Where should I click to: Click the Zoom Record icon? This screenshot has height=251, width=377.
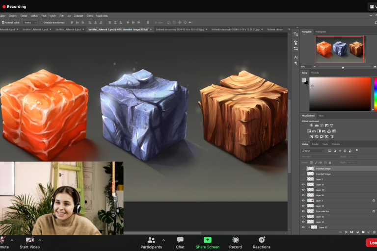point(236,240)
